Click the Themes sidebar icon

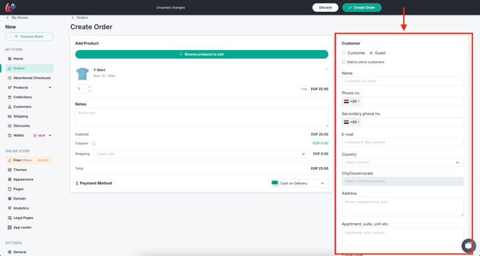tap(10, 170)
